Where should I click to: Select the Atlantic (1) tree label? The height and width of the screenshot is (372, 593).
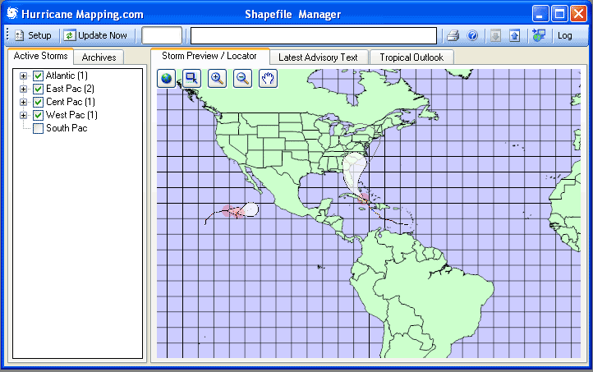67,76
